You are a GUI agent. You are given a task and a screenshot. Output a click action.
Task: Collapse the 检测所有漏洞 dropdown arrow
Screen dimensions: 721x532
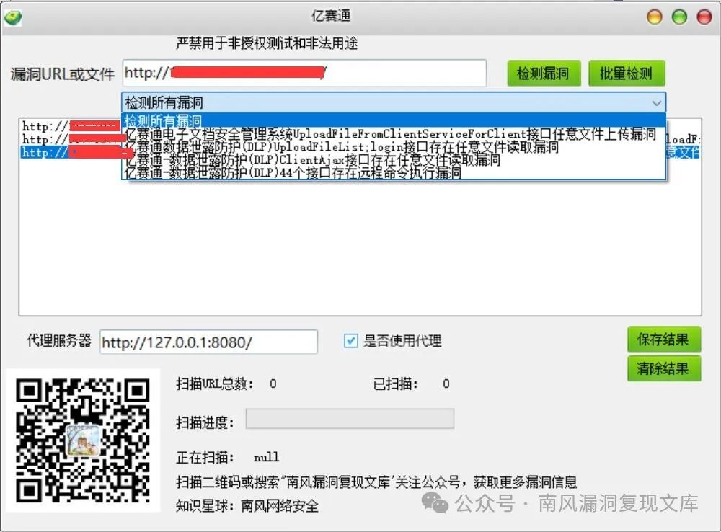pos(657,102)
